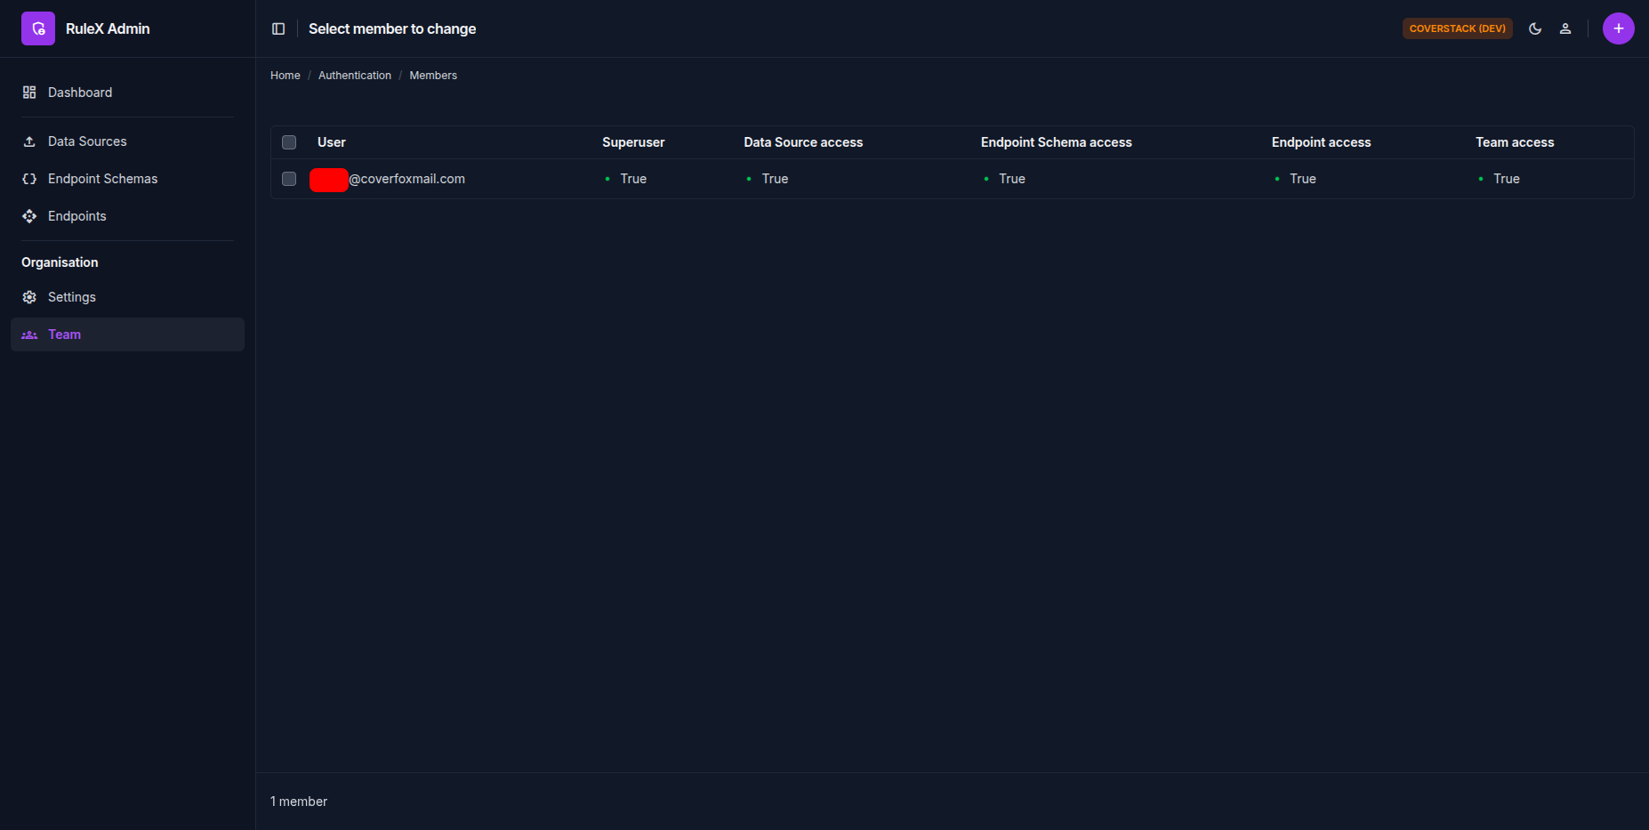Open the user account profile icon
The height and width of the screenshot is (830, 1649).
point(1565,28)
